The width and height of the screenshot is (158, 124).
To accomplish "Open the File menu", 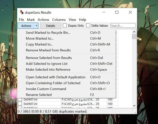I will click(21, 20).
